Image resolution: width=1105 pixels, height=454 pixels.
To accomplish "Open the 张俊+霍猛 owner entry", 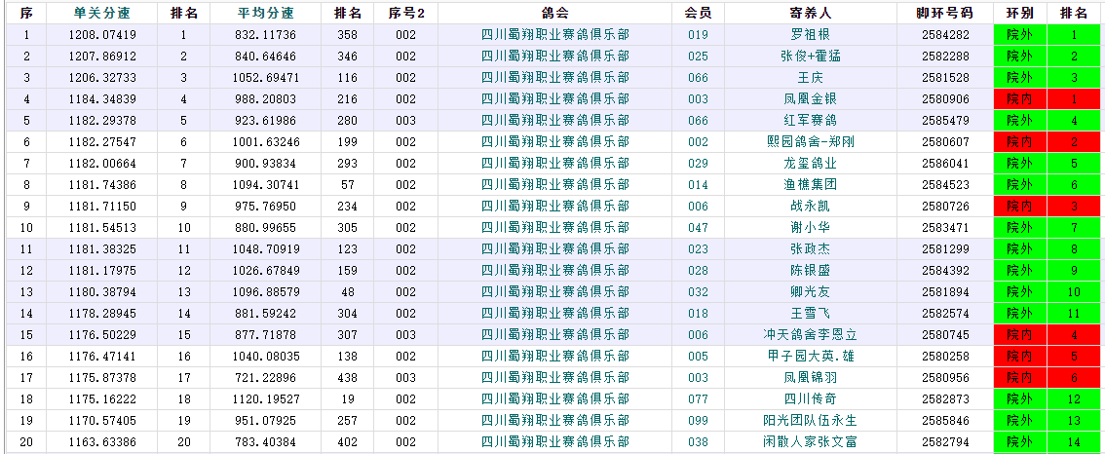I will pos(810,57).
